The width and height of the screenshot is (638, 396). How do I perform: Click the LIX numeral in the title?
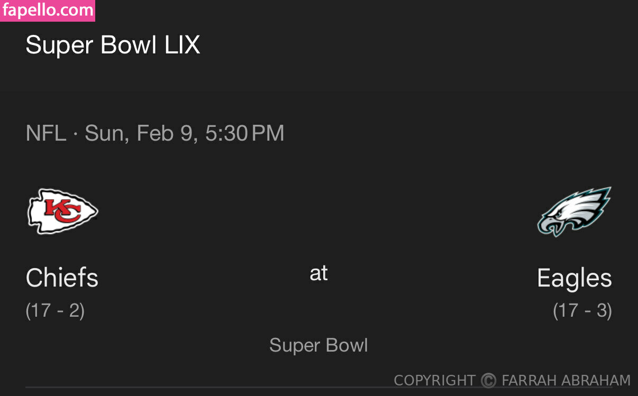tap(182, 45)
